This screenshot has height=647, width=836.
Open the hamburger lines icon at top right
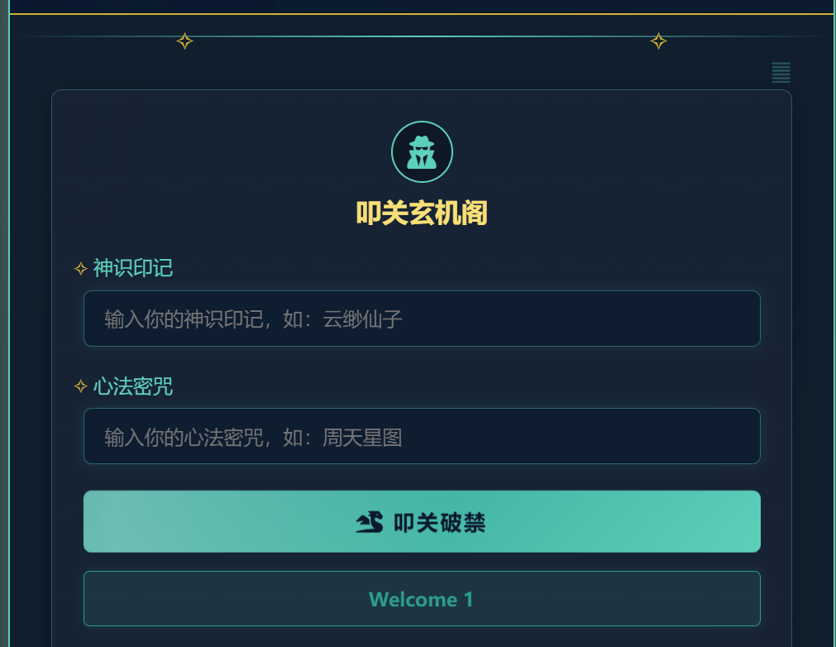781,73
